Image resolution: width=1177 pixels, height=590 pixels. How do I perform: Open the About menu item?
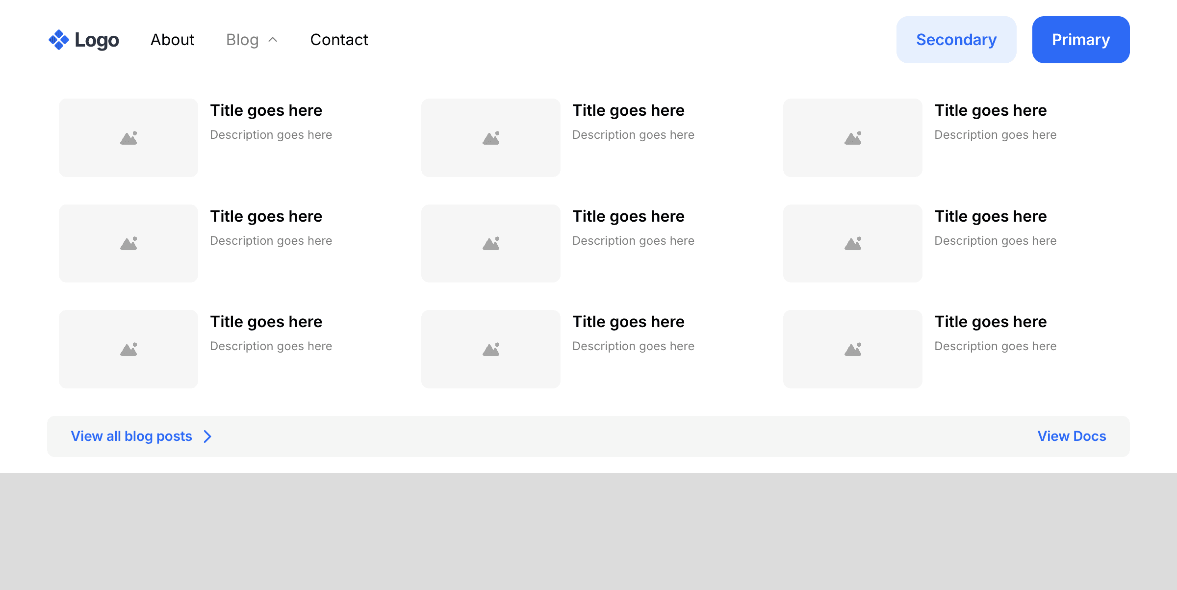172,40
